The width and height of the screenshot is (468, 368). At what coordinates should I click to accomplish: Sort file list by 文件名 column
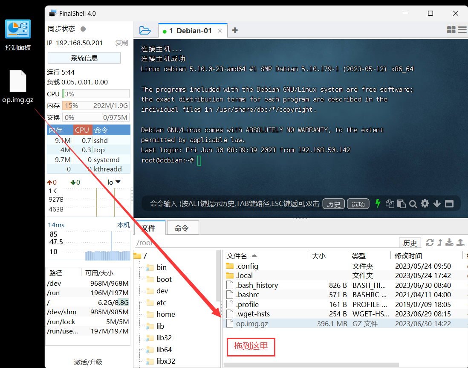pyautogui.click(x=237, y=256)
